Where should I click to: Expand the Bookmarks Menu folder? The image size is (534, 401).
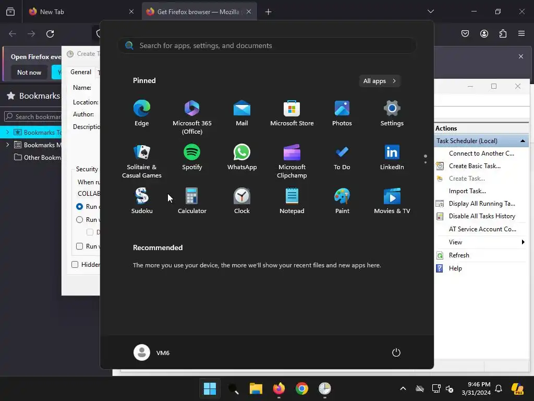[7, 145]
